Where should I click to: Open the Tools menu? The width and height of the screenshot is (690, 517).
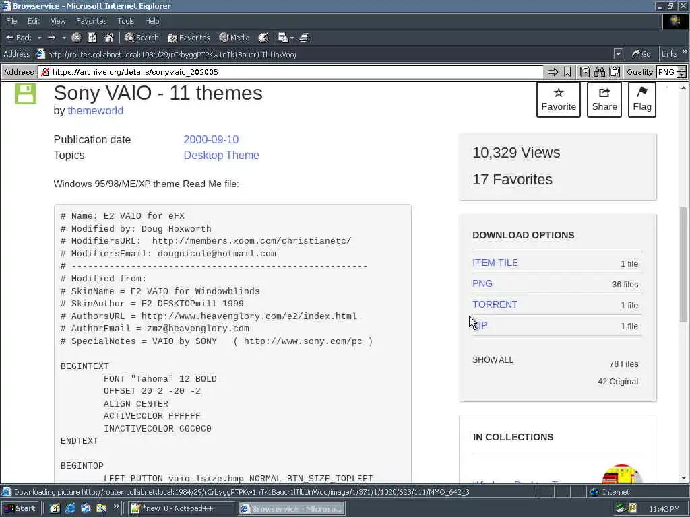click(126, 21)
